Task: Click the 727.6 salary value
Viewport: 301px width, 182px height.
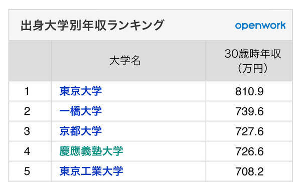Action: [249, 131]
